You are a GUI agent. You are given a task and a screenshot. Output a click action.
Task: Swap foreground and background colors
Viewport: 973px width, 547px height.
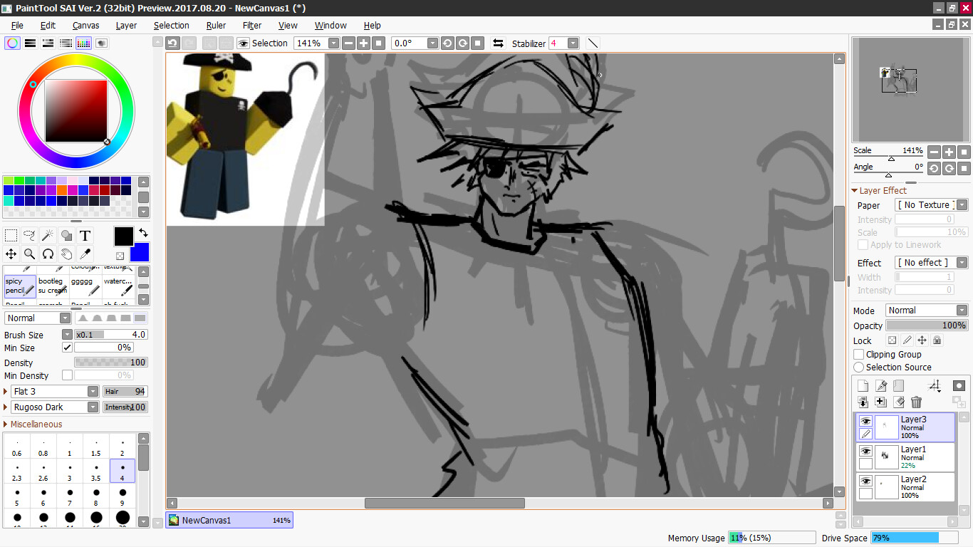pos(143,232)
